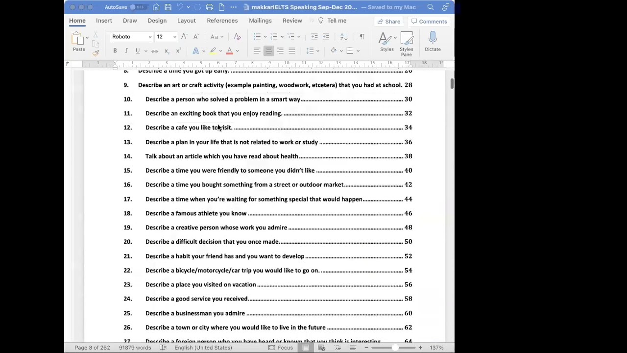Image resolution: width=627 pixels, height=353 pixels.
Task: Open the shading color dropdown
Action: pyautogui.click(x=336, y=51)
